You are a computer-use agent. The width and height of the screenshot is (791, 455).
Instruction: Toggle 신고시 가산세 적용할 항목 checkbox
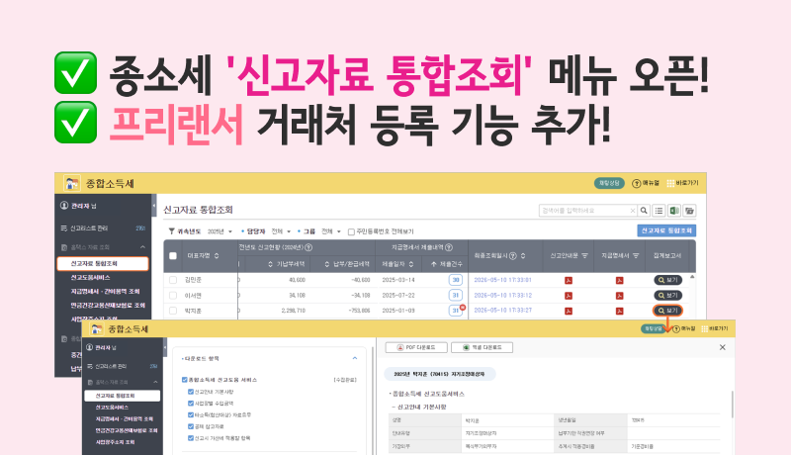click(x=191, y=438)
